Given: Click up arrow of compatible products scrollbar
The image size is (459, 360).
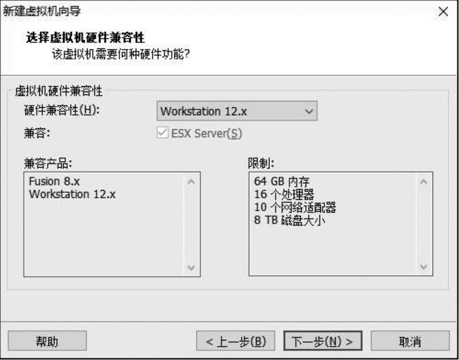Looking at the screenshot, I should click(x=191, y=182).
